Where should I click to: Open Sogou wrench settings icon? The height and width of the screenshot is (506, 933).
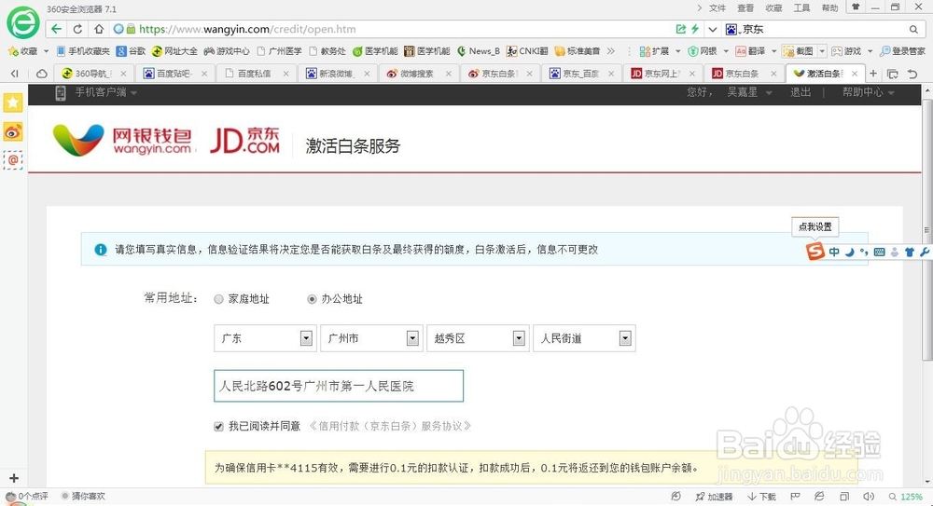coord(924,253)
